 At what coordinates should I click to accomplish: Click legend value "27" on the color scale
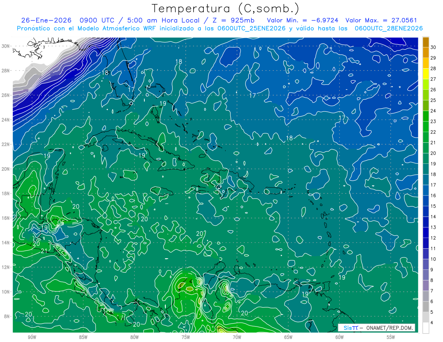(433, 79)
